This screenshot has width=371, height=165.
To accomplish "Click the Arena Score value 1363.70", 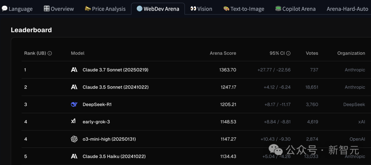I will coord(228,70).
